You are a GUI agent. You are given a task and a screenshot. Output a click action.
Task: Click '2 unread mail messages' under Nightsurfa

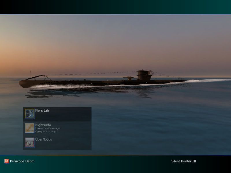48,128
